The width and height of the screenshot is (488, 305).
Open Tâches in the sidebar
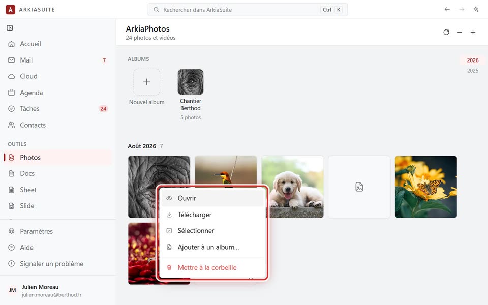coord(58,109)
